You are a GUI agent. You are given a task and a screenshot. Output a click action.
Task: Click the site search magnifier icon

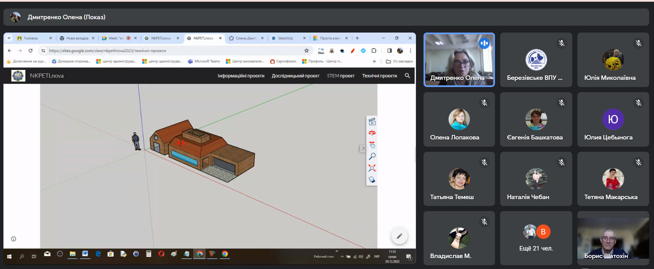tap(407, 76)
